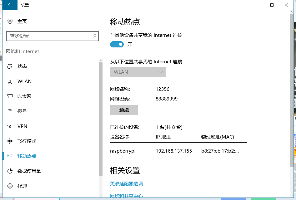Click the 相关设置 section heading

[125, 170]
